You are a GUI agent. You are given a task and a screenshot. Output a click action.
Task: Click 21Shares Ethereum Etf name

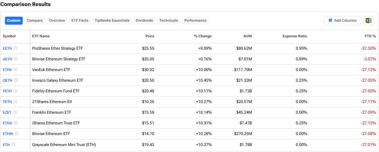[52, 102]
